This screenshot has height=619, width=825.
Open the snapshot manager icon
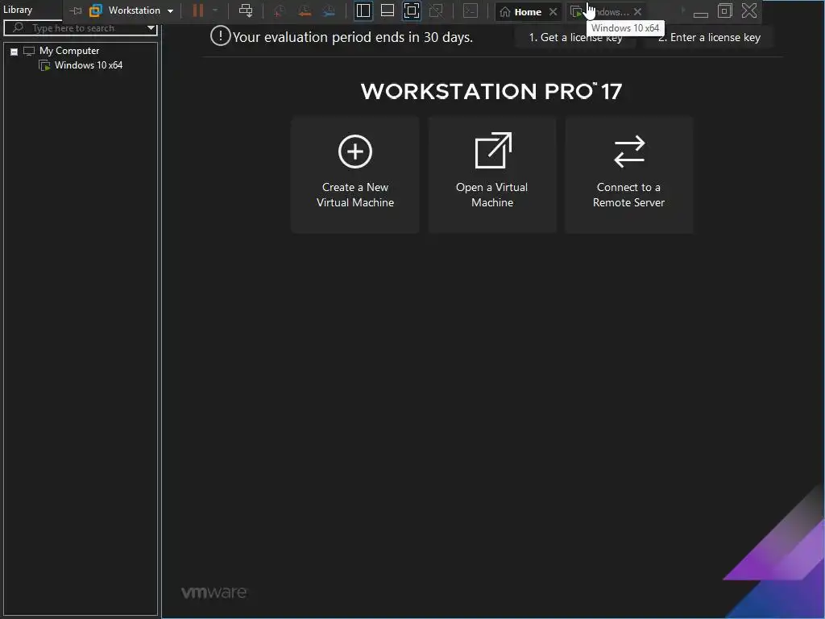click(x=329, y=10)
